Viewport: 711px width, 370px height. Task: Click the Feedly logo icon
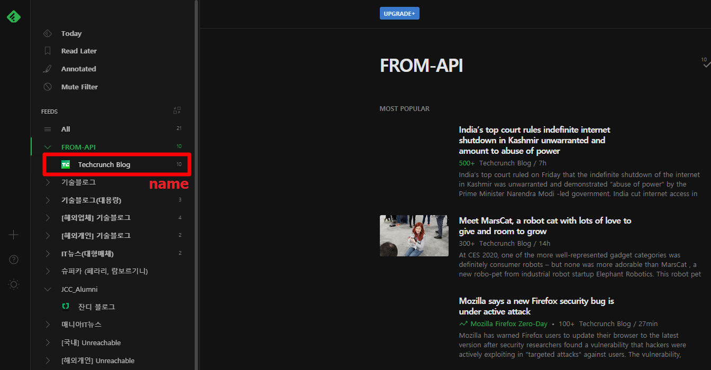(x=14, y=17)
